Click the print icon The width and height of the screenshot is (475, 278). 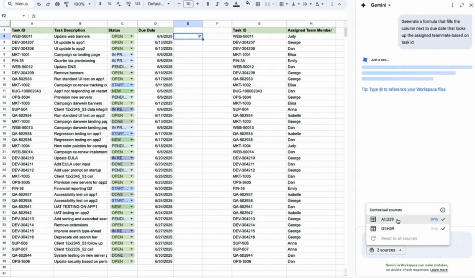pos(57,4)
